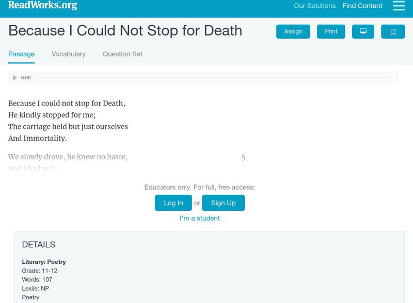Image resolution: width=413 pixels, height=303 pixels.
Task: Click the 'Because I could not stop for Death,' line
Action: tap(67, 104)
